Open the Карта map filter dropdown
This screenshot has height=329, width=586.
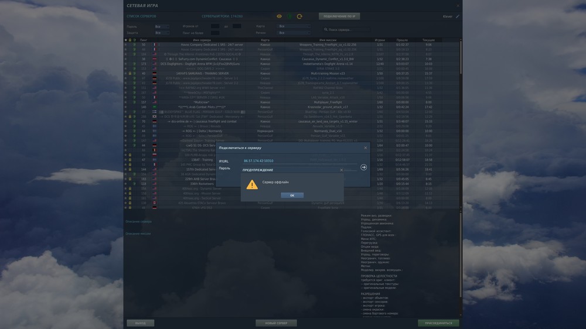tap(294, 26)
